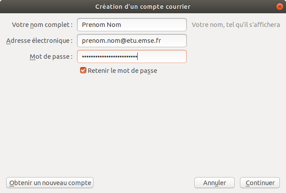Click the dialog title "Création d'un compte courrier"
The width and height of the screenshot is (286, 193).
[143, 7]
